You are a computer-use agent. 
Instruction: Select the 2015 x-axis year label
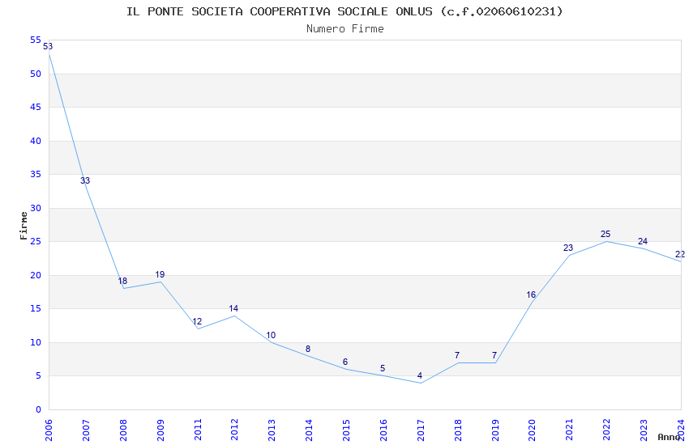pos(346,430)
